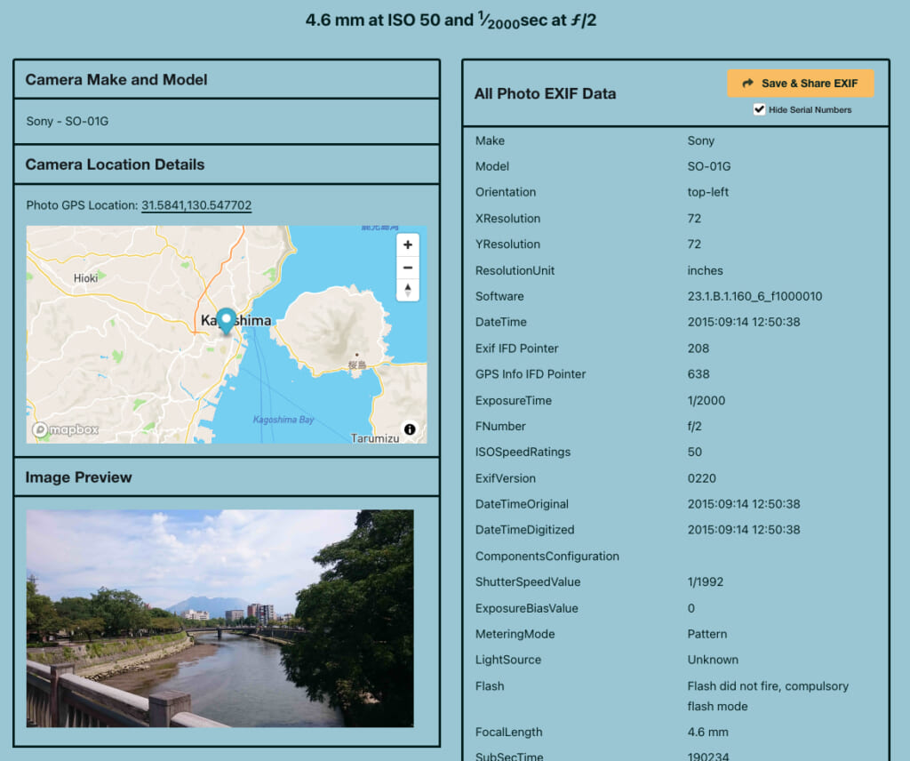The image size is (910, 761).
Task: Click the Kagoshima Bay label on map
Action: [283, 420]
